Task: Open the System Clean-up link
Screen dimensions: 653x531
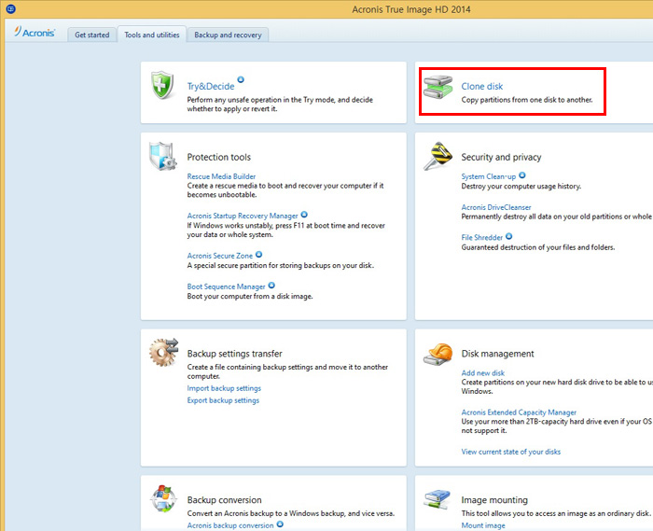Action: click(489, 176)
